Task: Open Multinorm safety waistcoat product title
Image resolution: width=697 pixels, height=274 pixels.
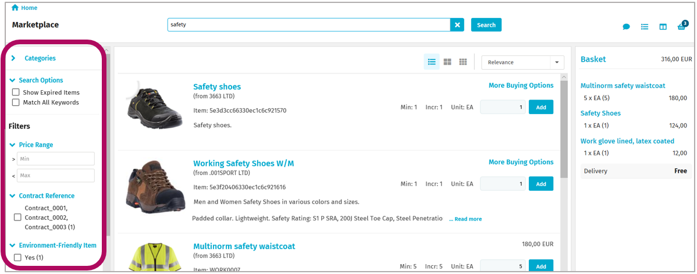Action: point(244,247)
